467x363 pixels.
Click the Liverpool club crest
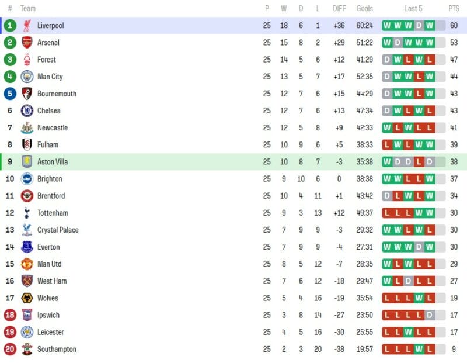click(x=27, y=26)
